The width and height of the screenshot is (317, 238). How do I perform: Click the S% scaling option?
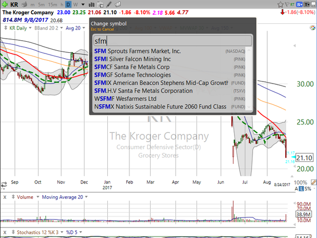[x=308, y=189]
